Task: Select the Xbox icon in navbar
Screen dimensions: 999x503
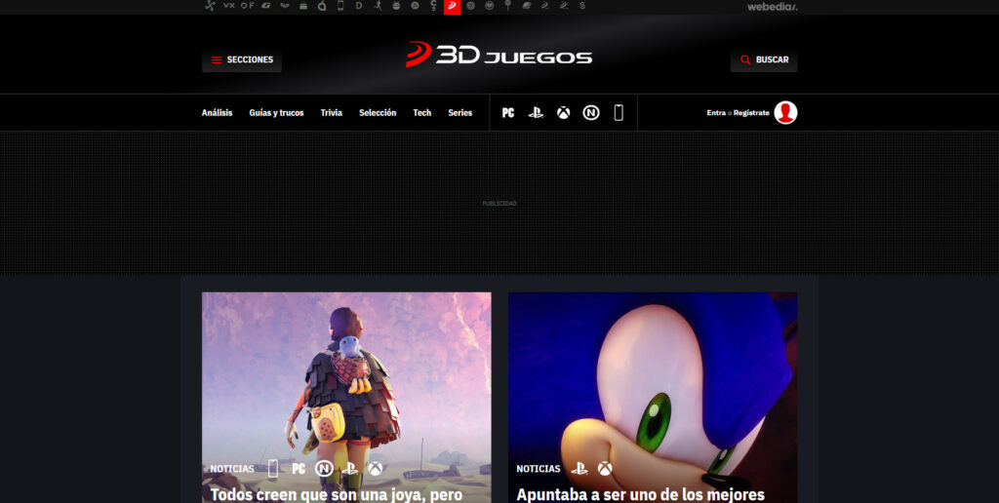Action: pyautogui.click(x=564, y=113)
